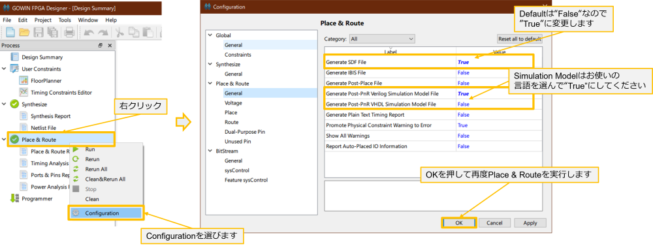Screen dimensions: 653x246
Task: Click the Timing Constraints Editor icon
Action: click(x=24, y=93)
